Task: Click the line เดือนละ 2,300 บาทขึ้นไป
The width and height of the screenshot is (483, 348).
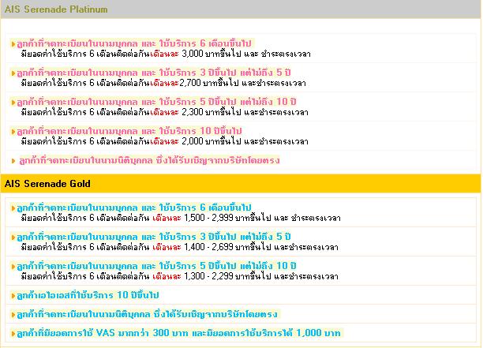Action: tap(164, 112)
